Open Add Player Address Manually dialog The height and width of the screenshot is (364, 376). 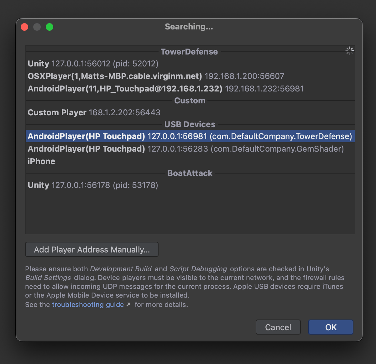pos(92,249)
